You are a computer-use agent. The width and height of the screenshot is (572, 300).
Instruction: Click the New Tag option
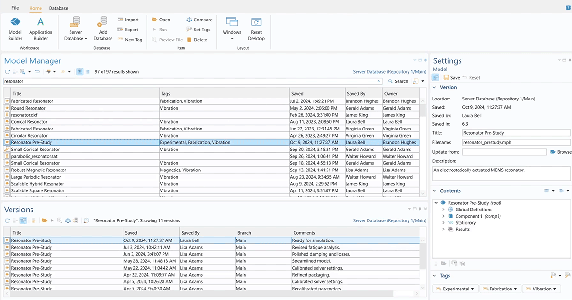tap(130, 40)
